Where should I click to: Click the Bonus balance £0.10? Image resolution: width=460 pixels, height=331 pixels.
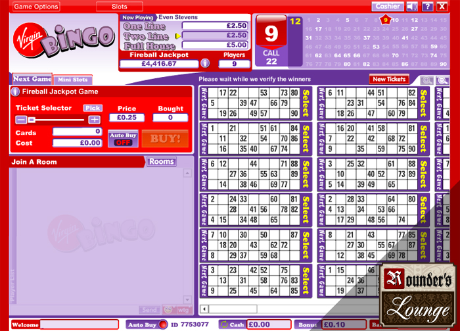(344, 324)
